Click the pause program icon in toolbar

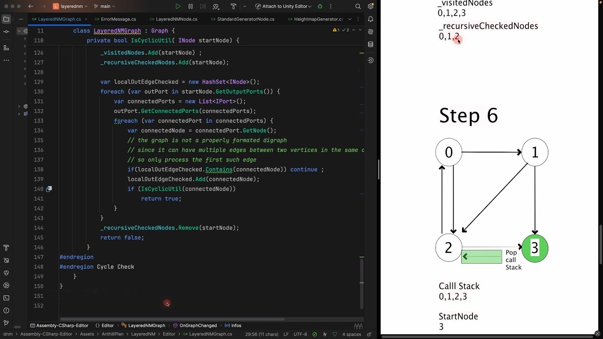pyautogui.click(x=190, y=7)
